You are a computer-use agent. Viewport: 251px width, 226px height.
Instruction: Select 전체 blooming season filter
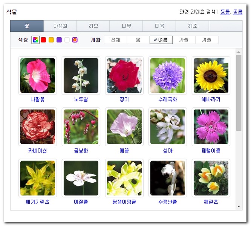pos(115,40)
